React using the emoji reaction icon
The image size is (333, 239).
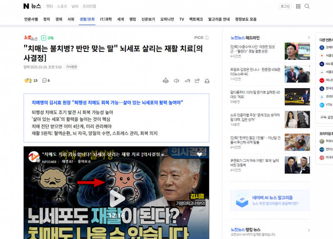coord(28,81)
